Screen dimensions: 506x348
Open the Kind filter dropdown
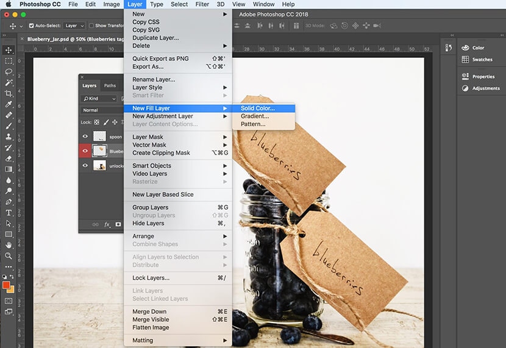pyautogui.click(x=100, y=98)
